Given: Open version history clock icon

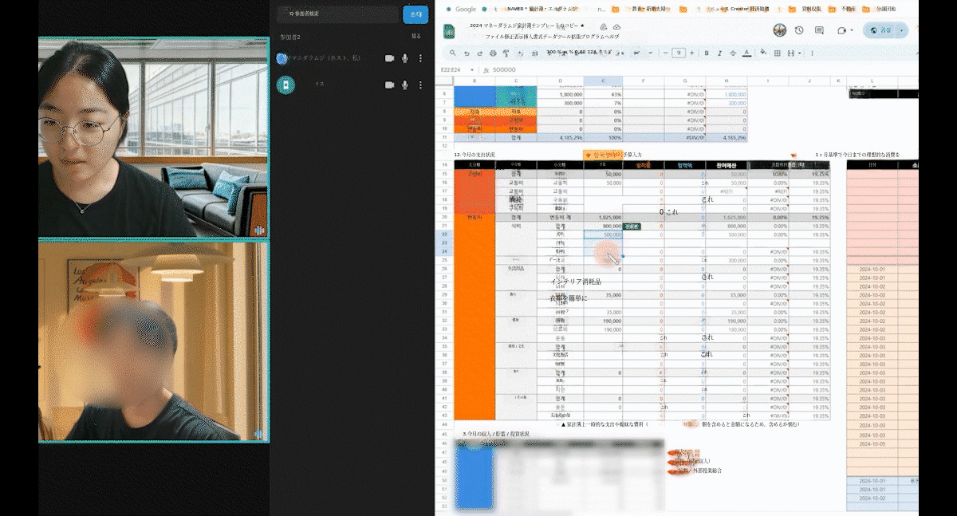Looking at the screenshot, I should (x=799, y=30).
